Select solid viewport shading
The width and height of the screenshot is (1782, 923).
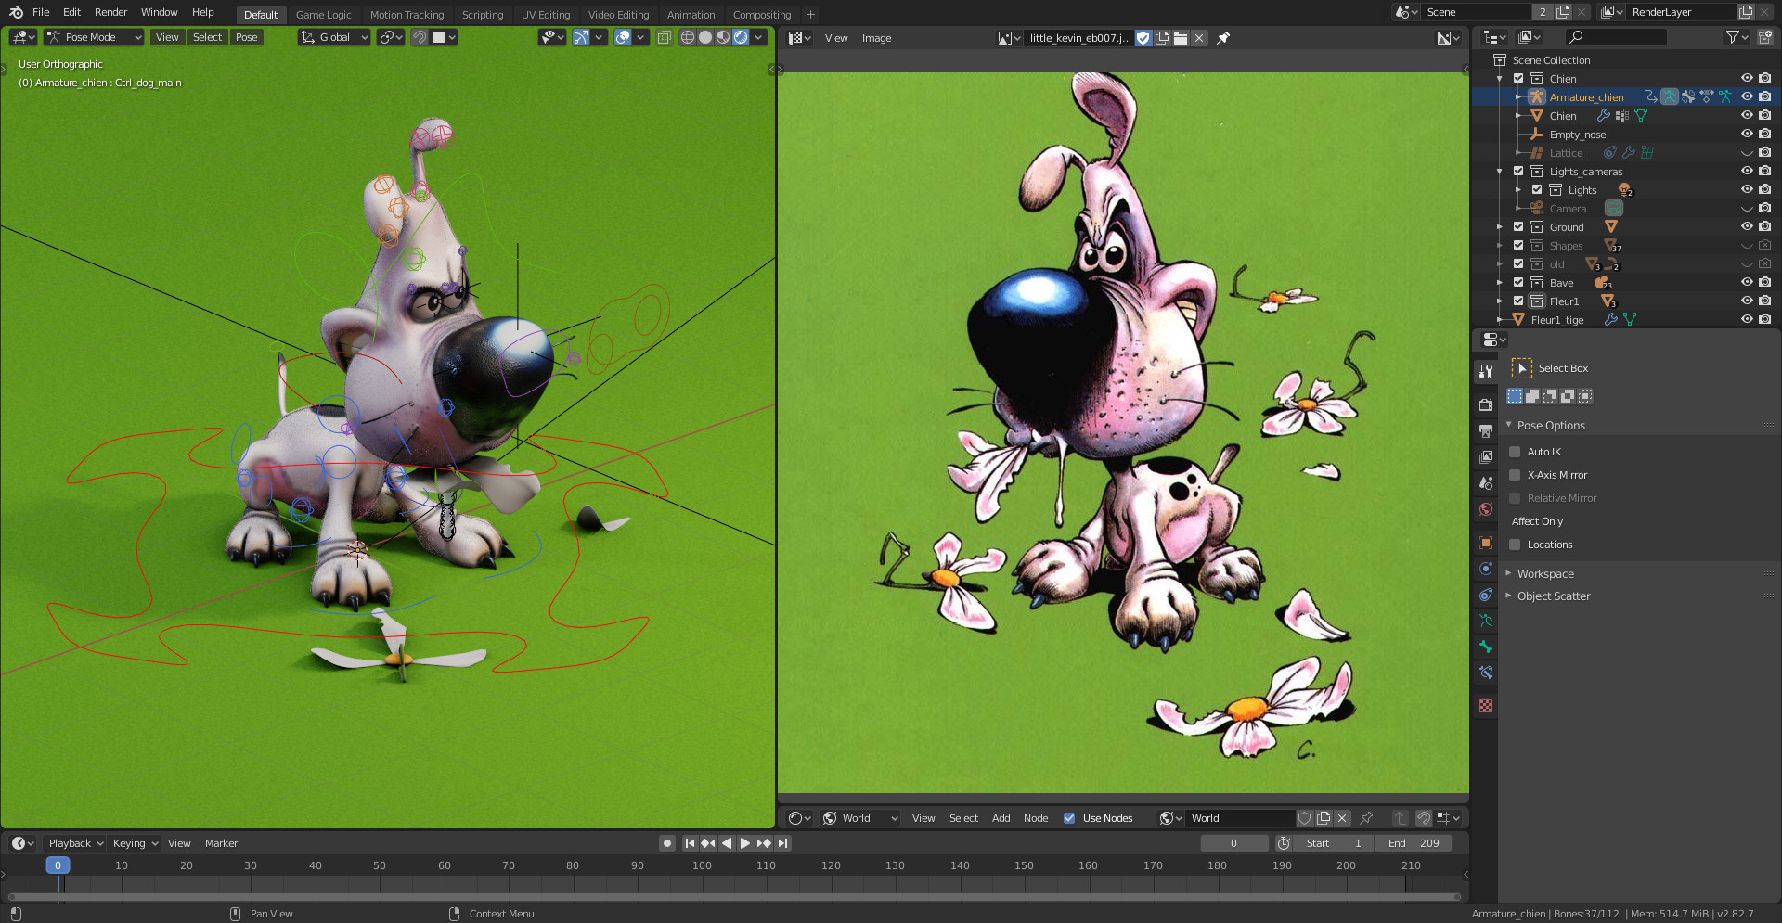(x=705, y=37)
